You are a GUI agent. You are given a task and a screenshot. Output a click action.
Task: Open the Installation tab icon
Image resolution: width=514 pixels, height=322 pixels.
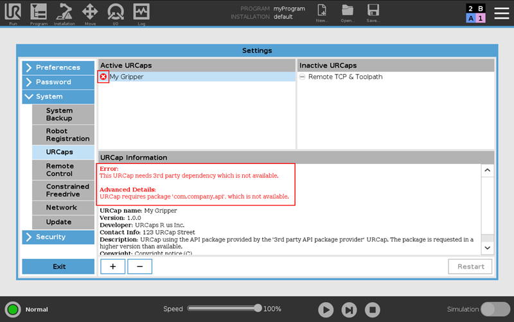click(x=64, y=13)
